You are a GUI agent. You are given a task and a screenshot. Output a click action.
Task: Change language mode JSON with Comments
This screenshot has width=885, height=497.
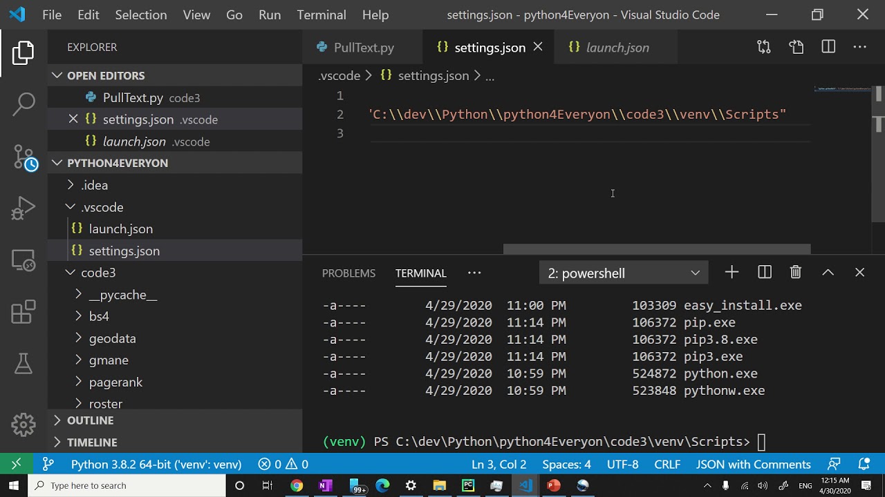pyautogui.click(x=754, y=464)
